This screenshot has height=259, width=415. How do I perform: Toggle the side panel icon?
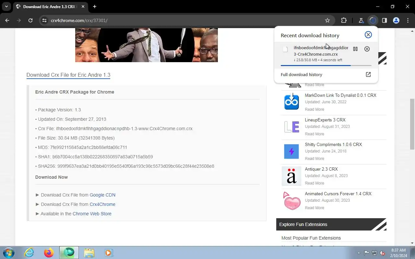pos(385,20)
